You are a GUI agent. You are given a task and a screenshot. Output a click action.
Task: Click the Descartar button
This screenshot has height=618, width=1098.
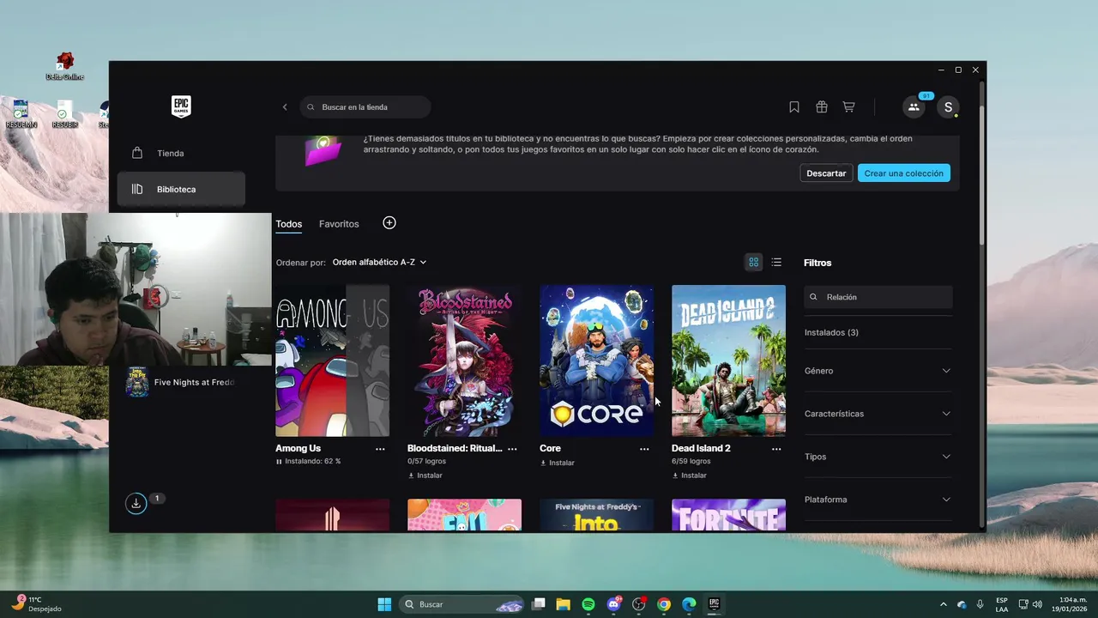pyautogui.click(x=826, y=173)
